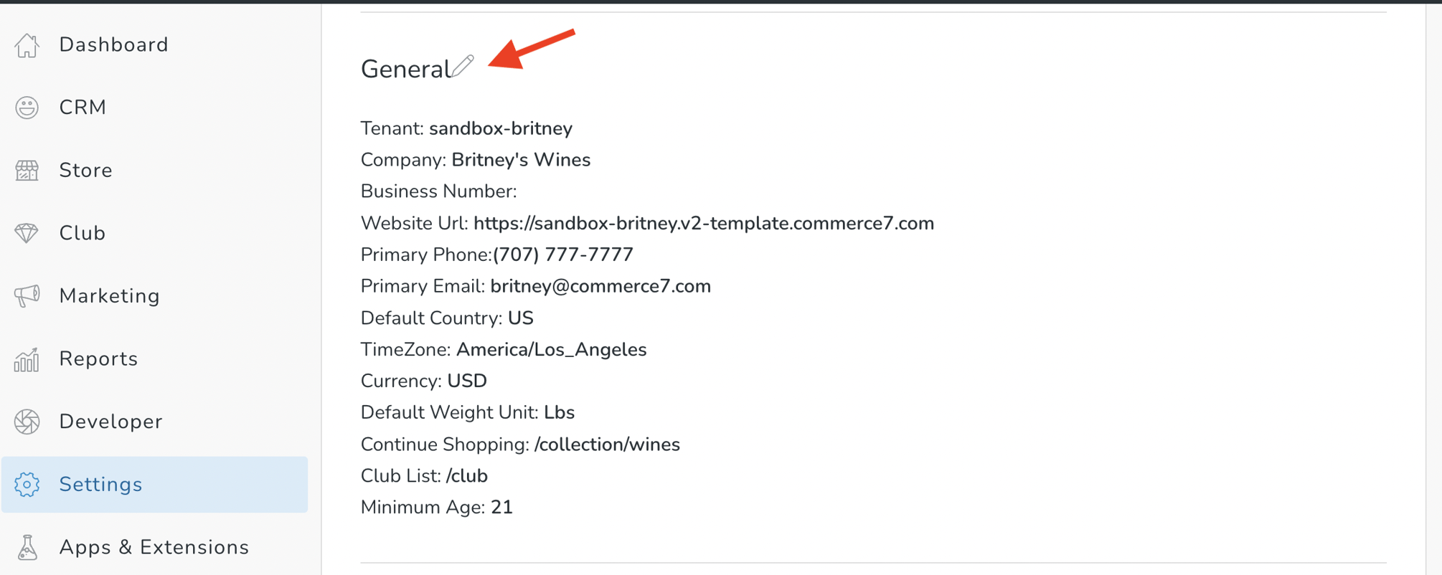Open the Store menu label
The image size is (1442, 575).
point(85,171)
